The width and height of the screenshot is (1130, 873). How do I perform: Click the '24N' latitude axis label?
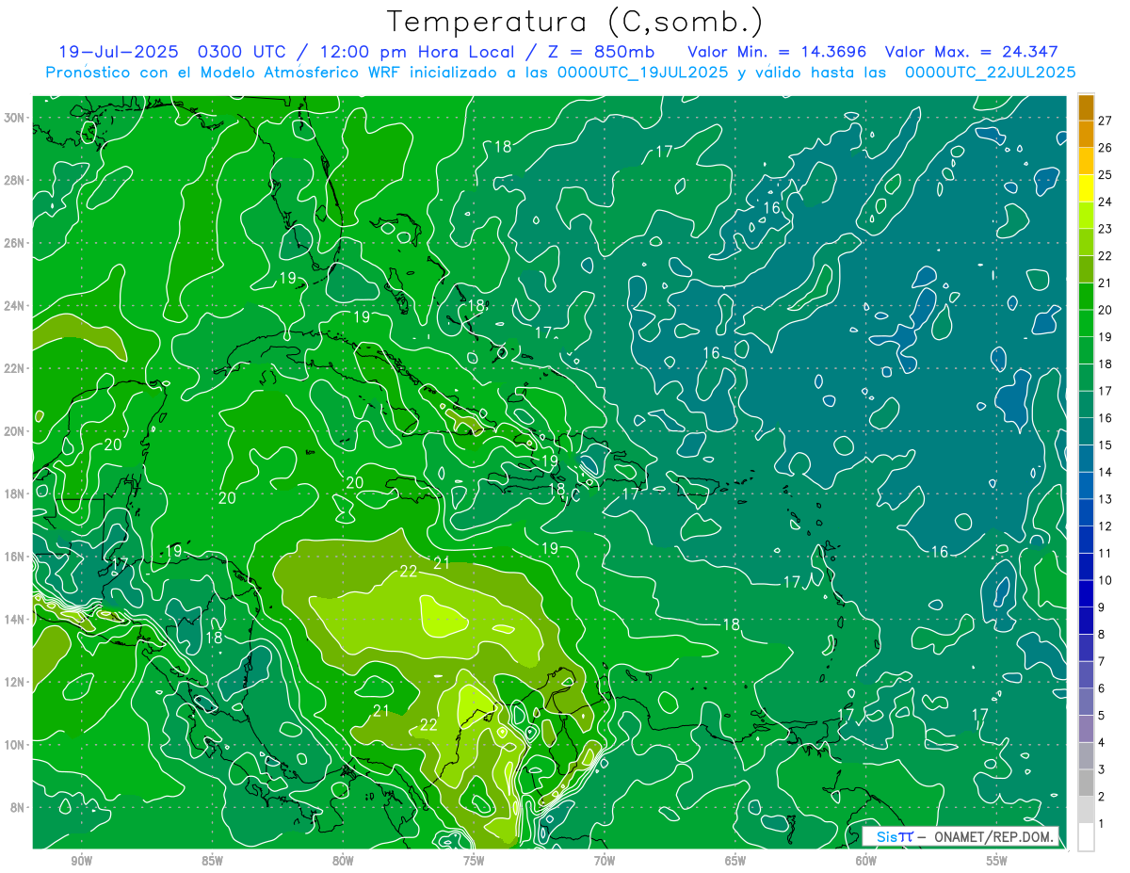click(16, 306)
